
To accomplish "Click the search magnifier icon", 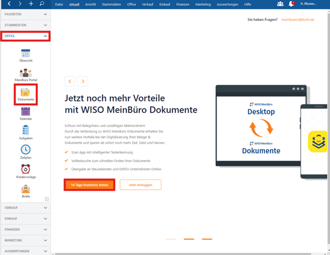I will point(42,4).
